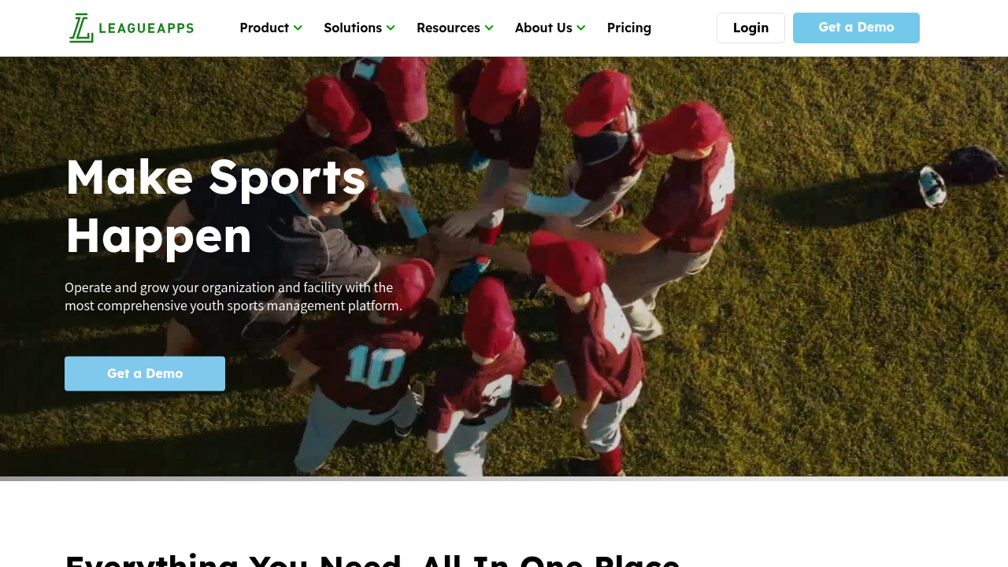Image resolution: width=1008 pixels, height=567 pixels.
Task: Open the Resources menu label
Action: pyautogui.click(x=448, y=28)
